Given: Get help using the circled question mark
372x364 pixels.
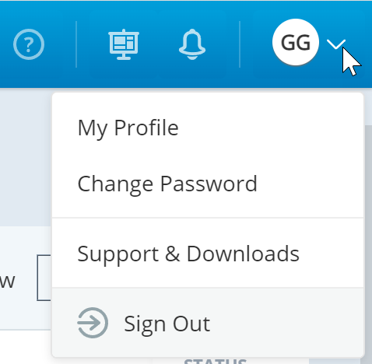Looking at the screenshot, I should pos(29,44).
